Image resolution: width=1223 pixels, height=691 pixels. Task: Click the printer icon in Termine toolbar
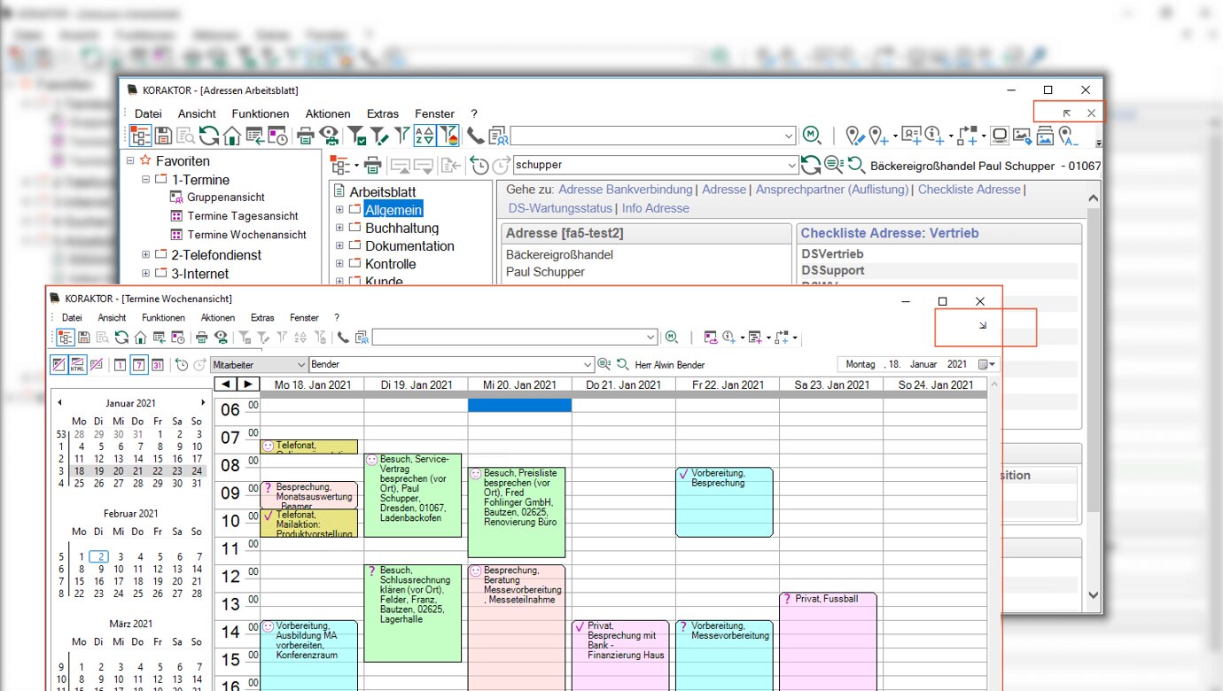201,337
